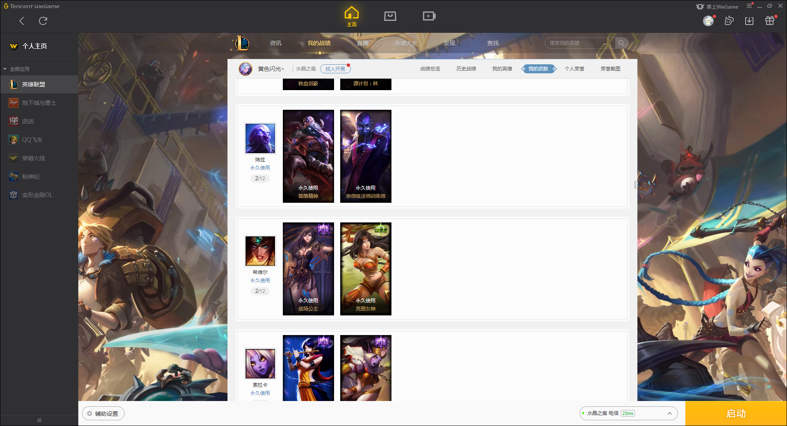Switch to the 发现 tab
The image size is (787, 426).
click(449, 43)
